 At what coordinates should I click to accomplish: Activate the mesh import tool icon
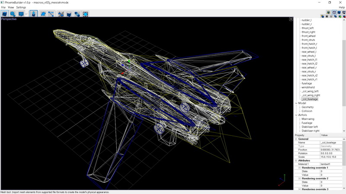click(34, 14)
